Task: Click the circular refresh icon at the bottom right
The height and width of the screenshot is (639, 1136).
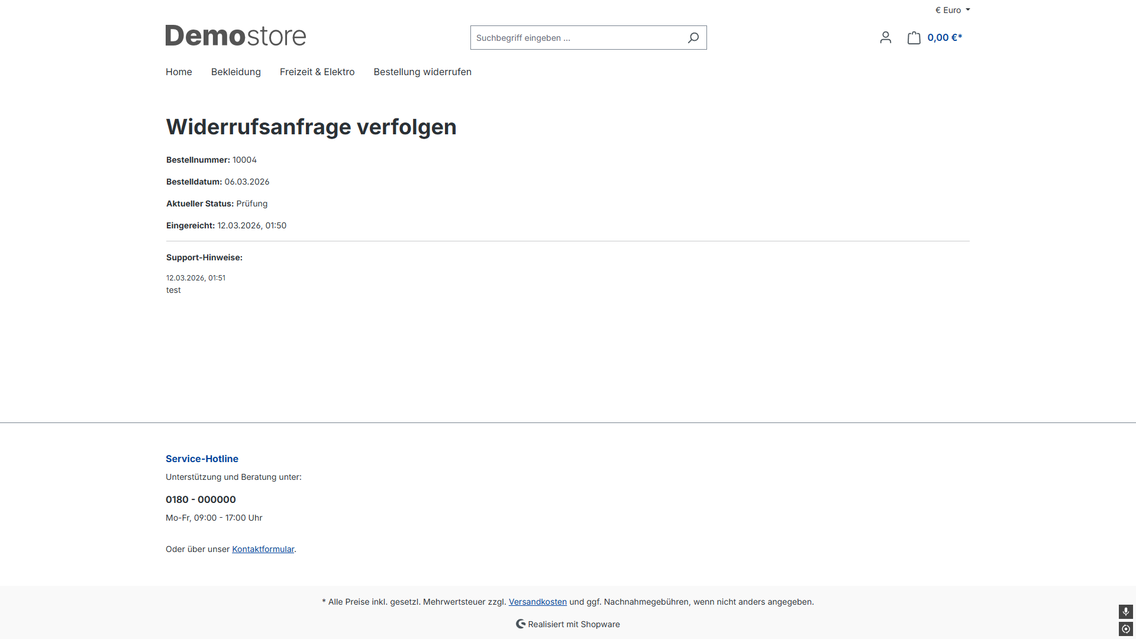Action: pos(1125,629)
